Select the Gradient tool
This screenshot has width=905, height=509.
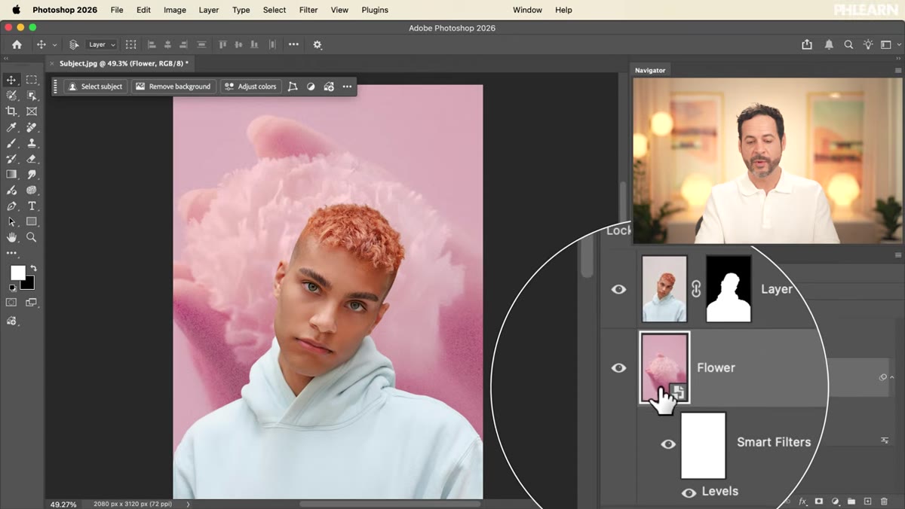click(x=11, y=175)
